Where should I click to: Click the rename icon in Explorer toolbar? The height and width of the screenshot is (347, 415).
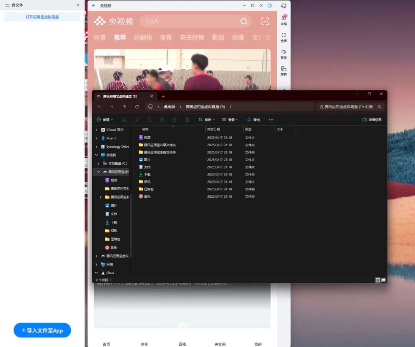[x=162, y=120]
